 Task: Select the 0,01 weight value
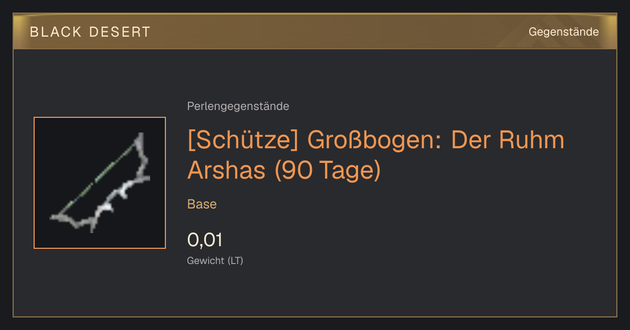click(x=205, y=240)
